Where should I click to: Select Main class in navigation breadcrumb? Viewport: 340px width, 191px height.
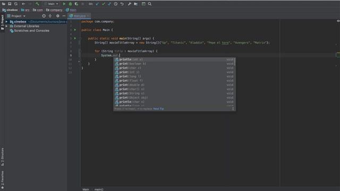(71, 10)
